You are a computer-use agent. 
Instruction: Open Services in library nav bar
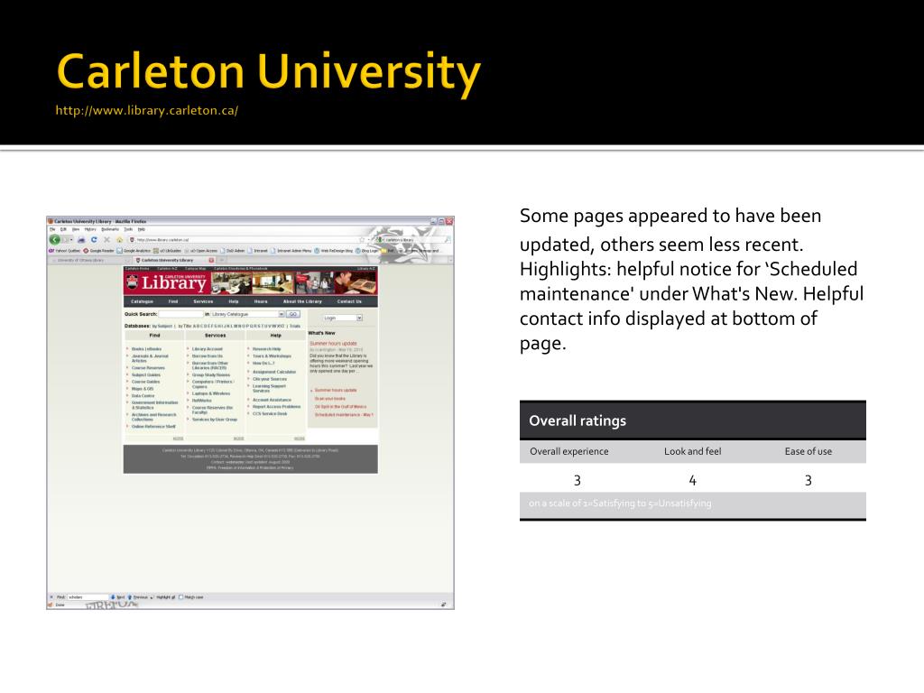pos(203,301)
